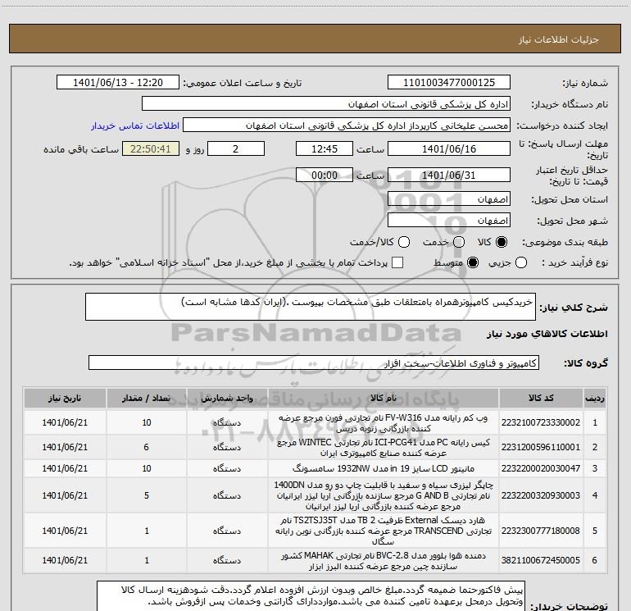Screen dimensions: 631x611
Task: Select product code 2232100723330002
Action: pyautogui.click(x=541, y=422)
